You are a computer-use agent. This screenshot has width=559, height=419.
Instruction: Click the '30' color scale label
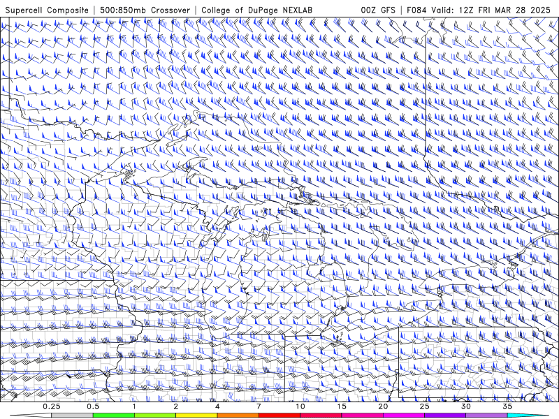pos(466,406)
